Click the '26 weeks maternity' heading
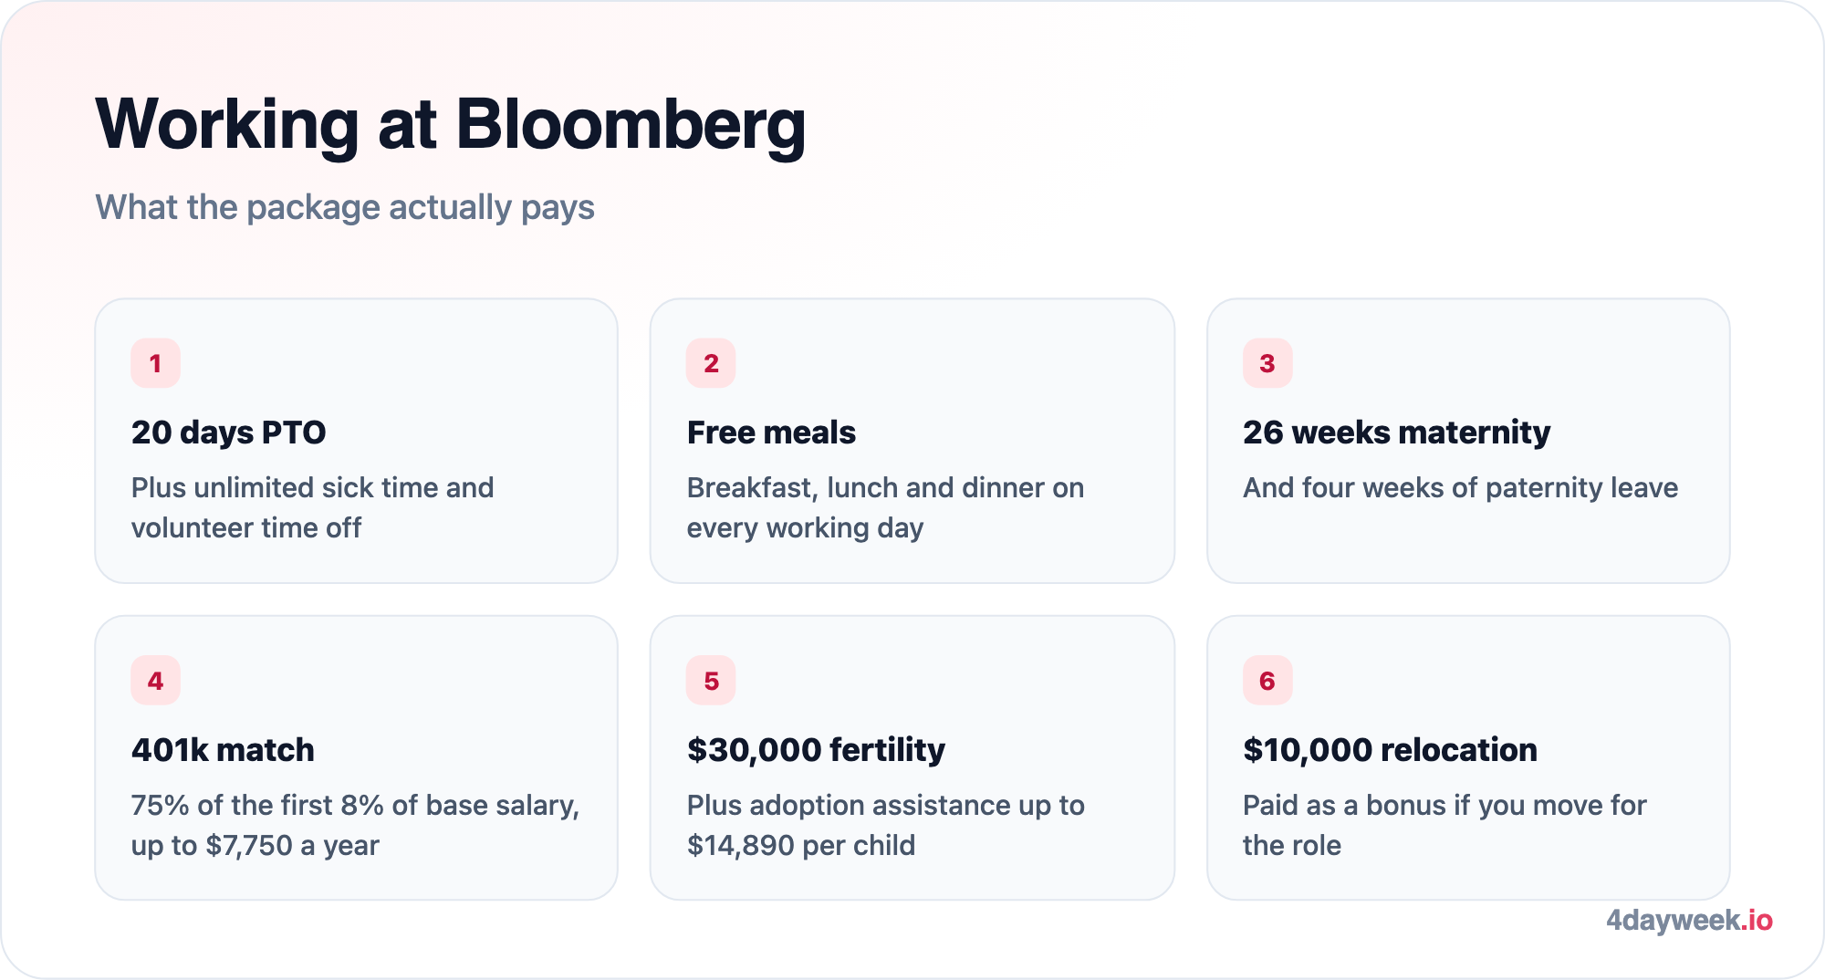The width and height of the screenshot is (1825, 980). 1396,433
